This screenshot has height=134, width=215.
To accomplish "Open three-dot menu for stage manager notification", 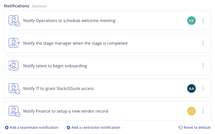I will (x=203, y=43).
